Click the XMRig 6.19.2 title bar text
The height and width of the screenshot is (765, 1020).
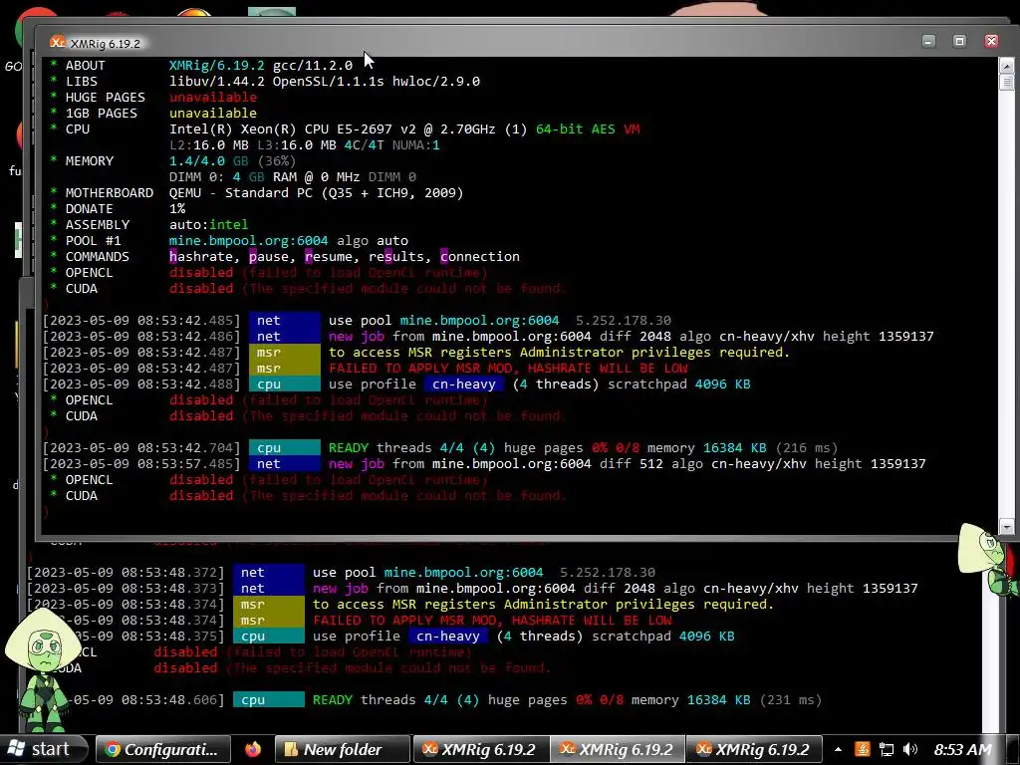[x=105, y=44]
